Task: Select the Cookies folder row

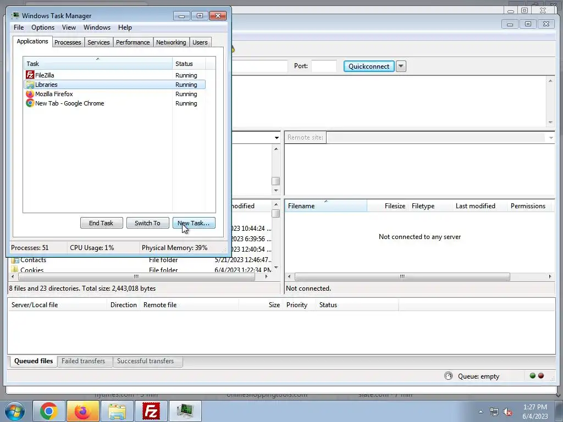Action: coord(140,269)
